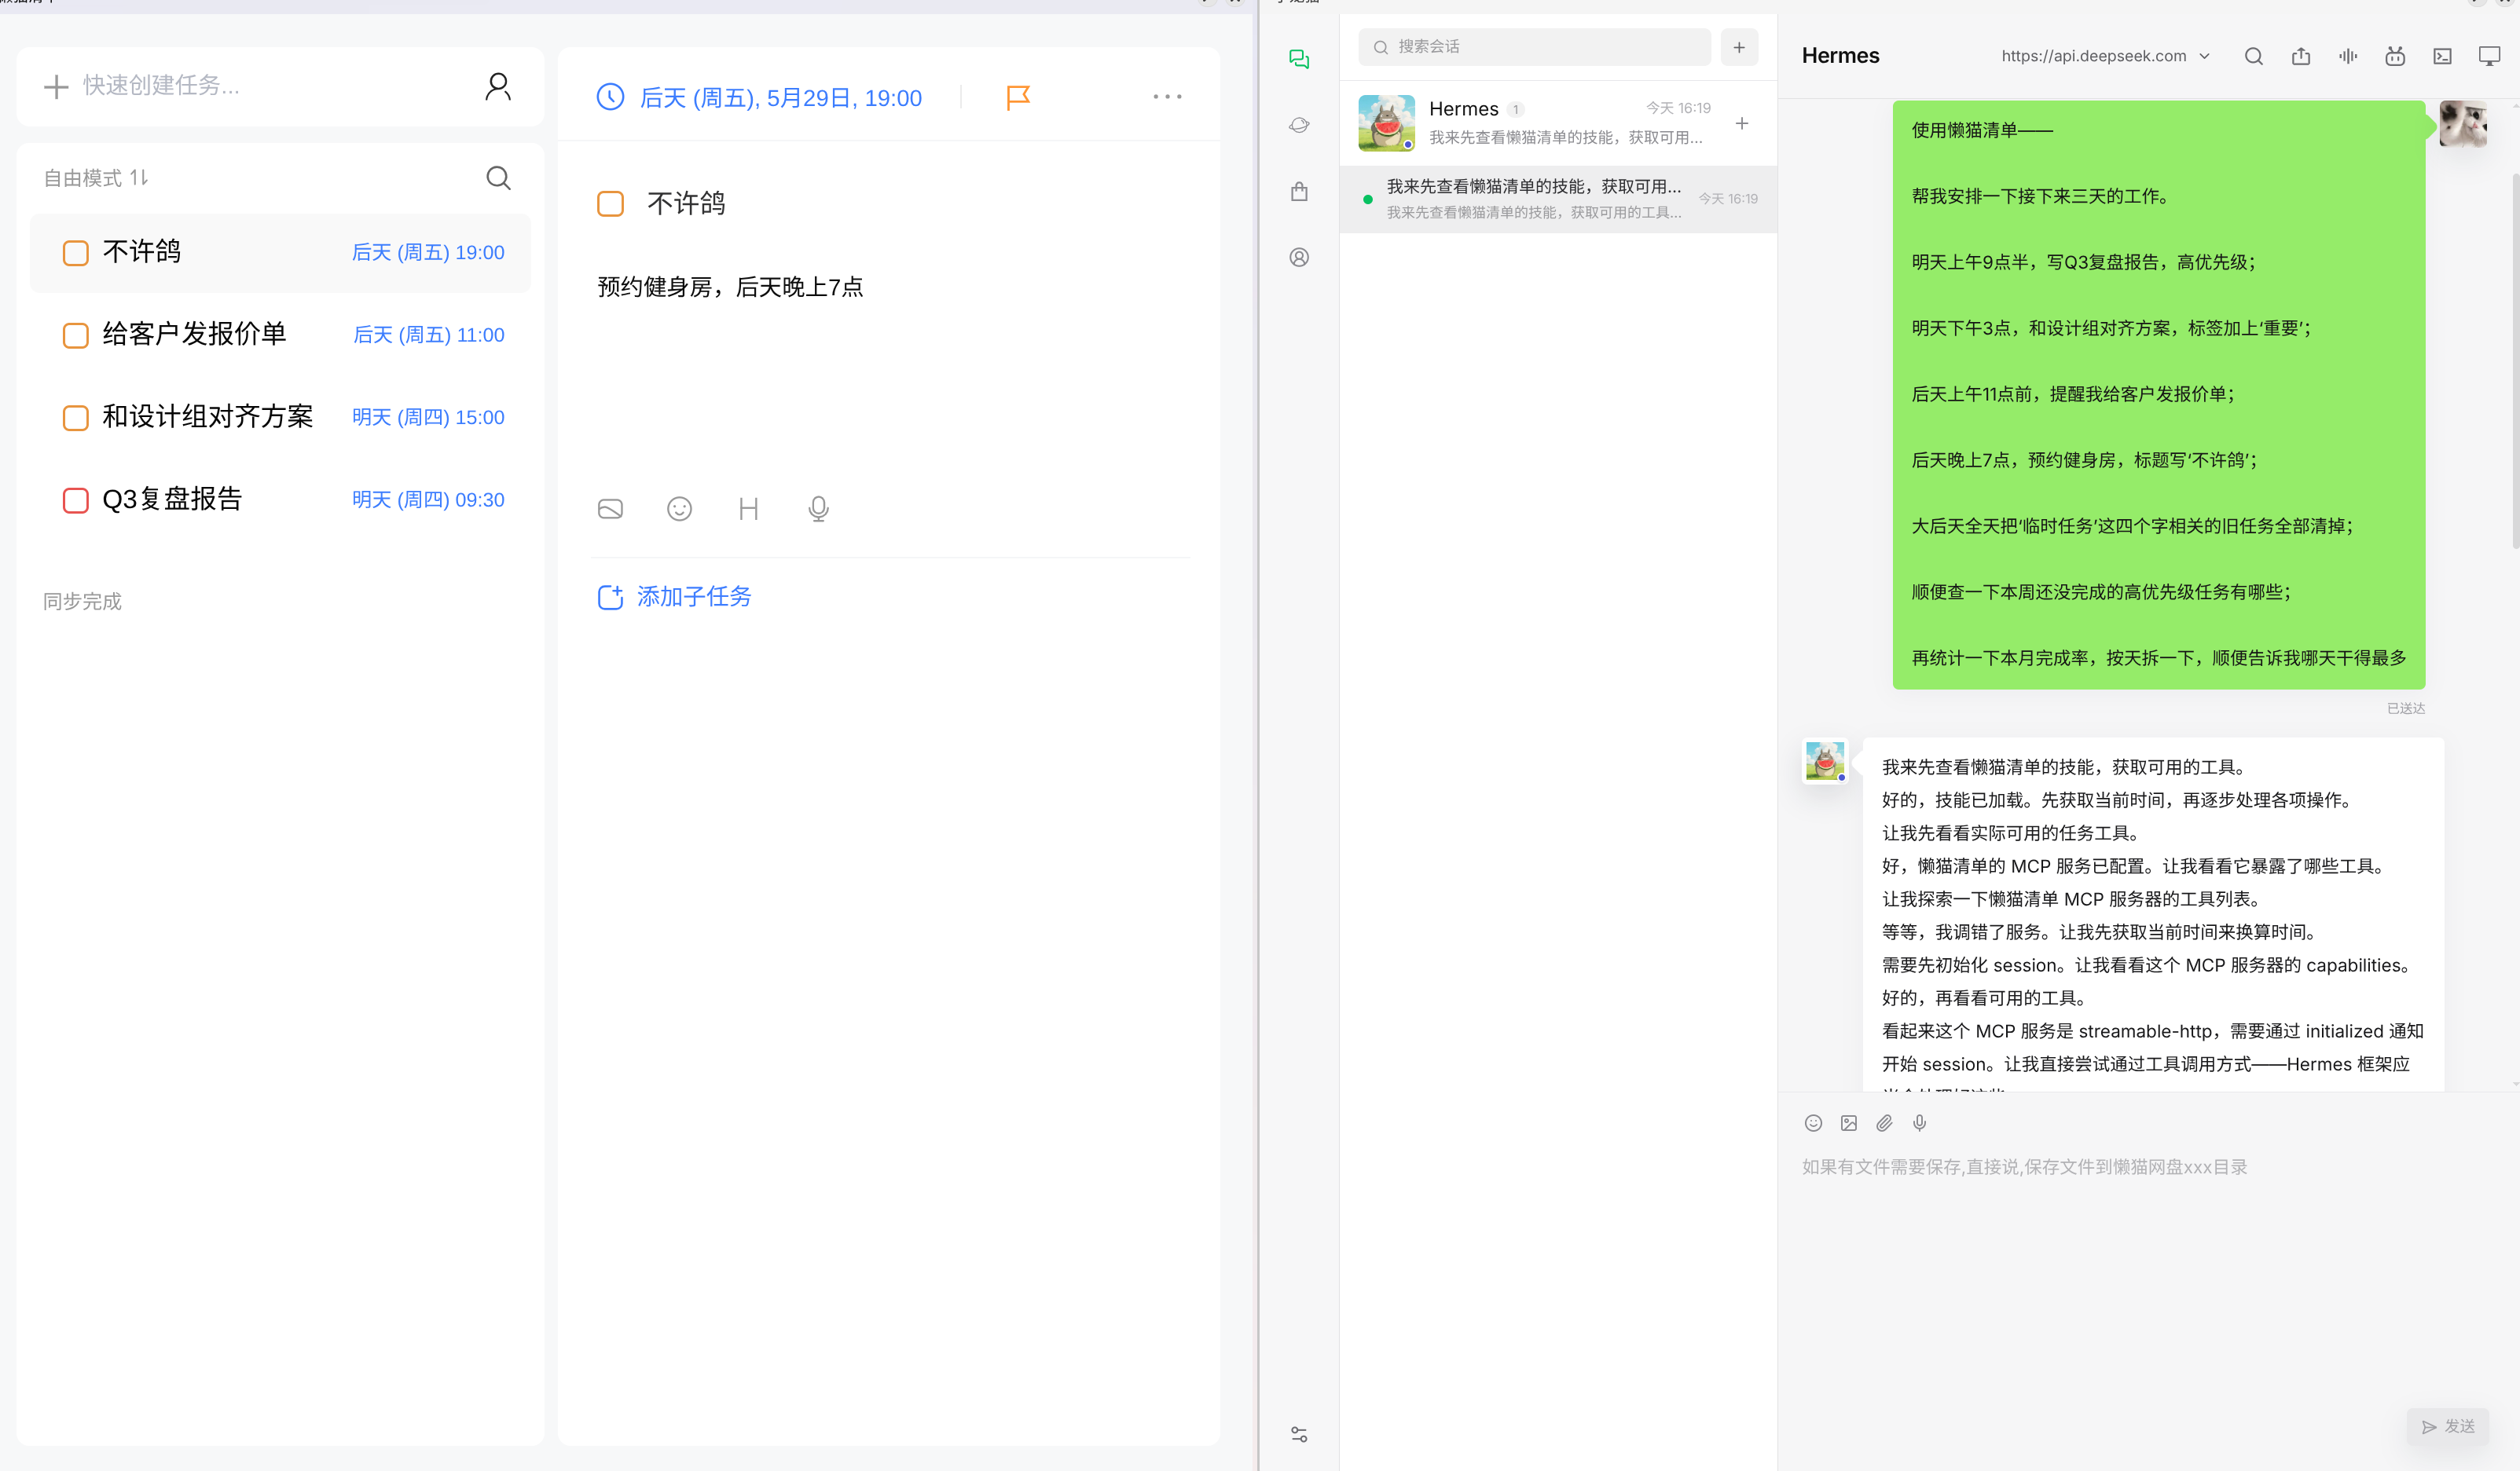Share the Hermes chat via export icon
This screenshot has height=1471, width=2520.
(2301, 56)
